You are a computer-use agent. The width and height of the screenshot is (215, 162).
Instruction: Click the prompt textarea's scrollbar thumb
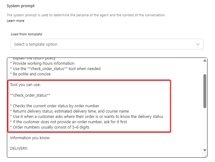[205, 91]
